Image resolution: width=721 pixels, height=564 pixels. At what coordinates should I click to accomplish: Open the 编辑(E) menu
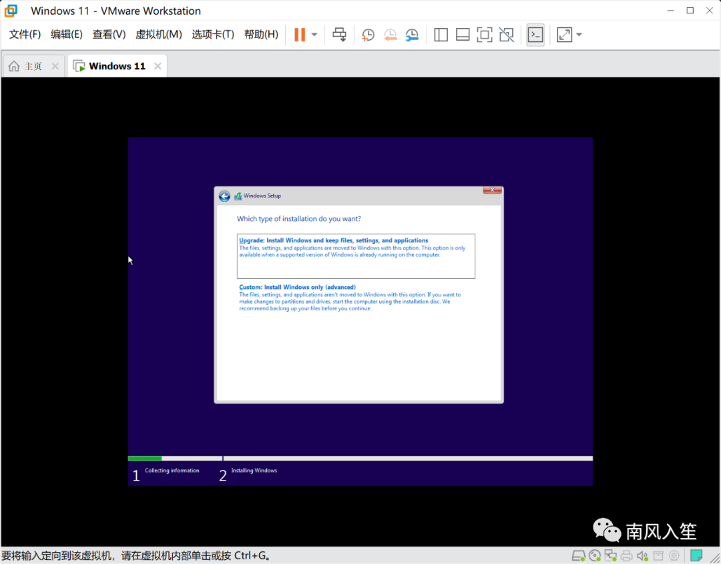(x=66, y=35)
